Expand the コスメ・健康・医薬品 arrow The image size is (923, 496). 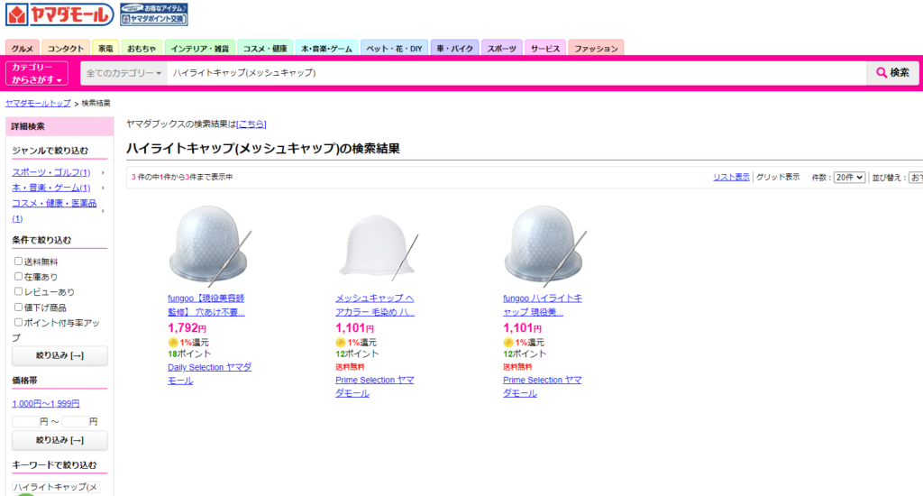click(103, 210)
